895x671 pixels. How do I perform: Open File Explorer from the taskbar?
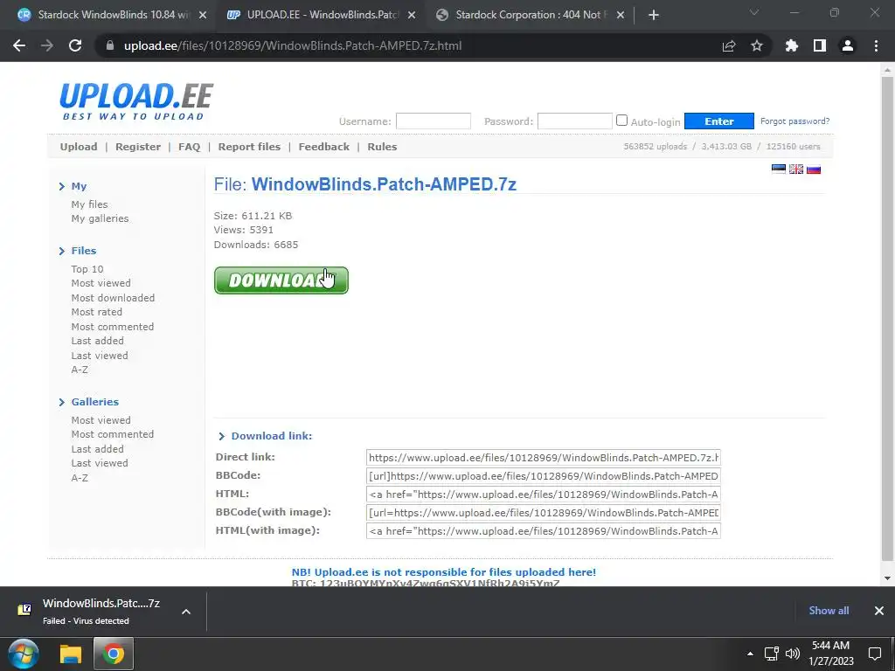pyautogui.click(x=71, y=654)
